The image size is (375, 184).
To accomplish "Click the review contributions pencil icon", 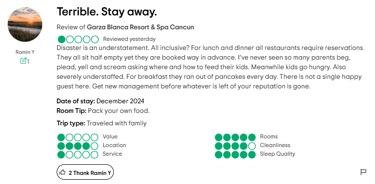I will tap(23, 61).
